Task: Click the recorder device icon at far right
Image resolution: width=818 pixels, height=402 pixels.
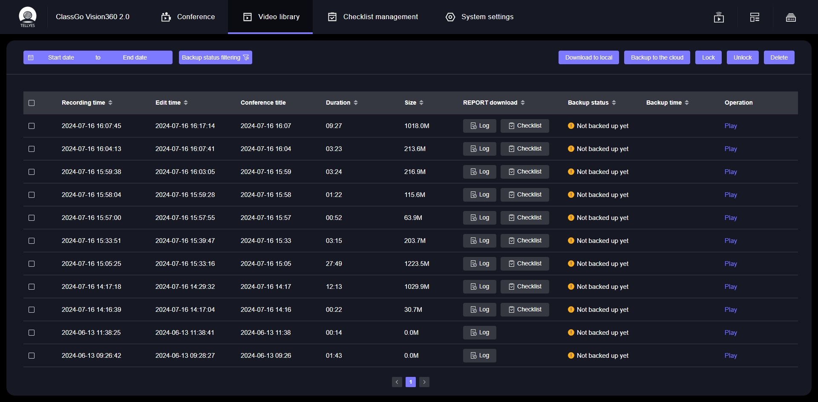Action: [x=791, y=17]
